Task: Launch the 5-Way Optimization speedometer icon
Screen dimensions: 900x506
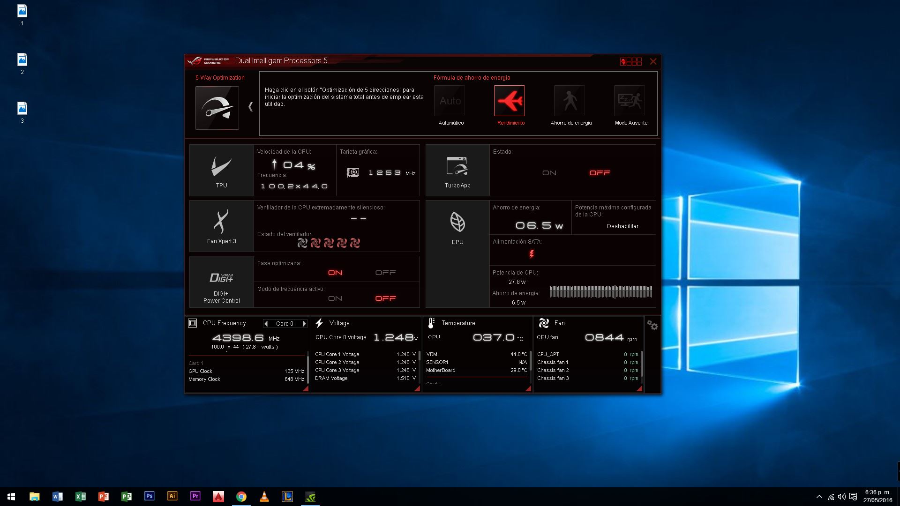Action: tap(217, 108)
